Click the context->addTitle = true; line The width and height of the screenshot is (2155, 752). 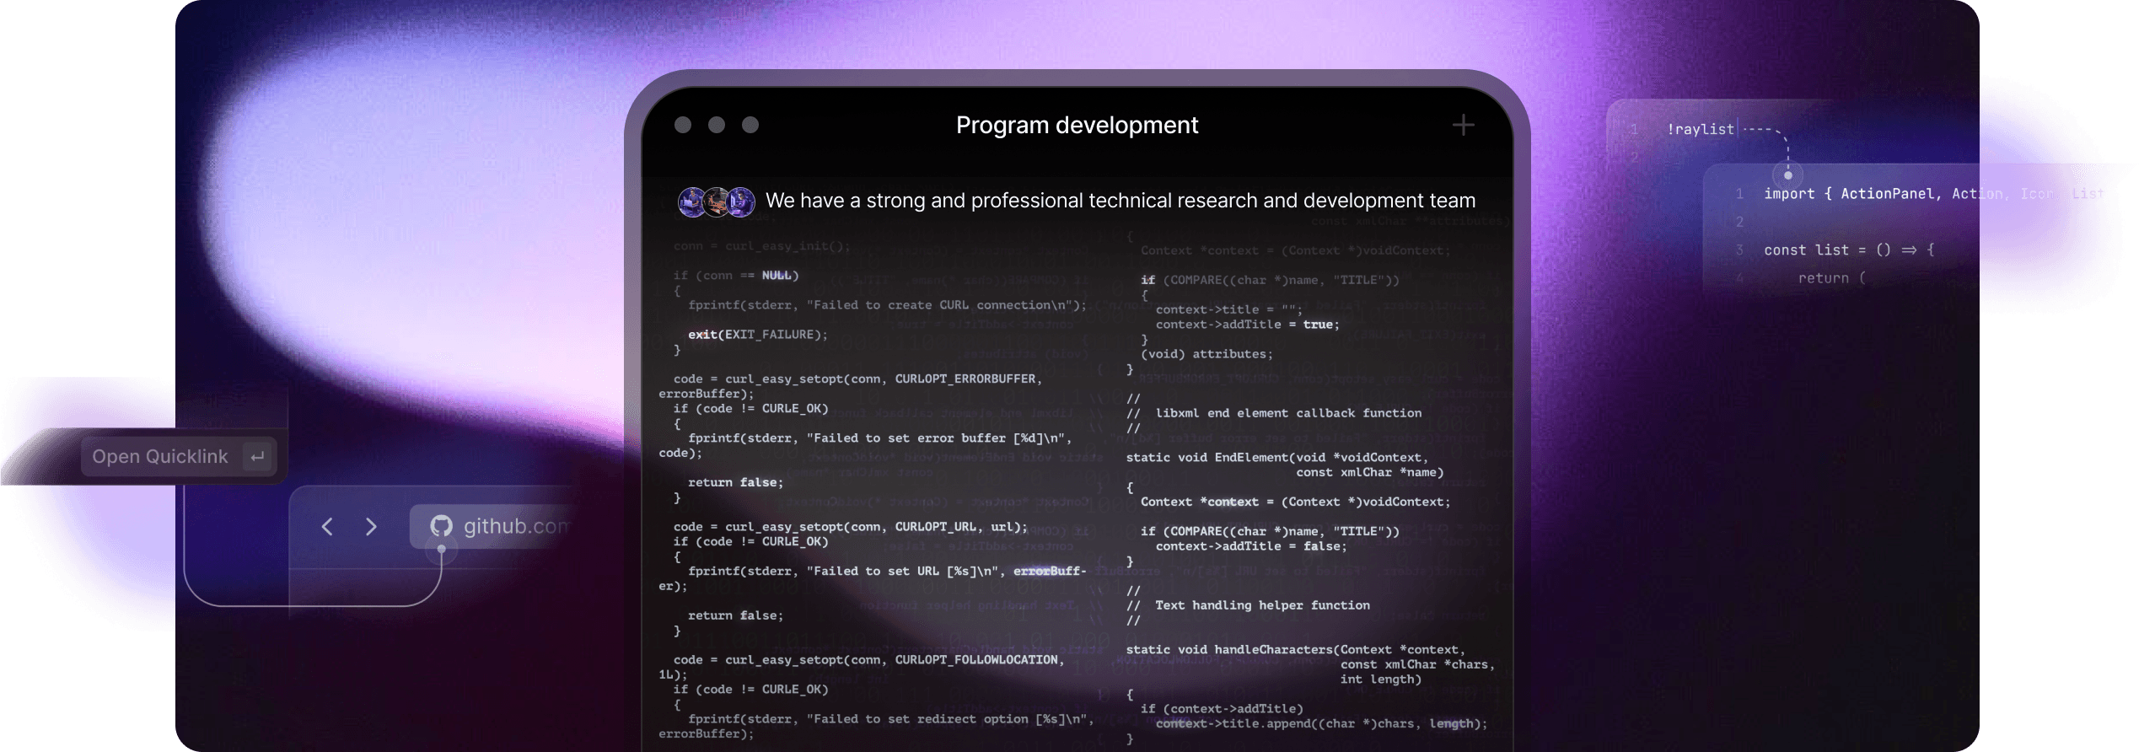1247,325
